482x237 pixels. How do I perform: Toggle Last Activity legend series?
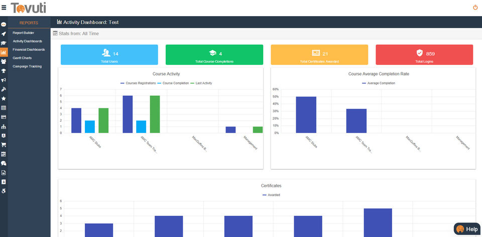[x=201, y=83]
